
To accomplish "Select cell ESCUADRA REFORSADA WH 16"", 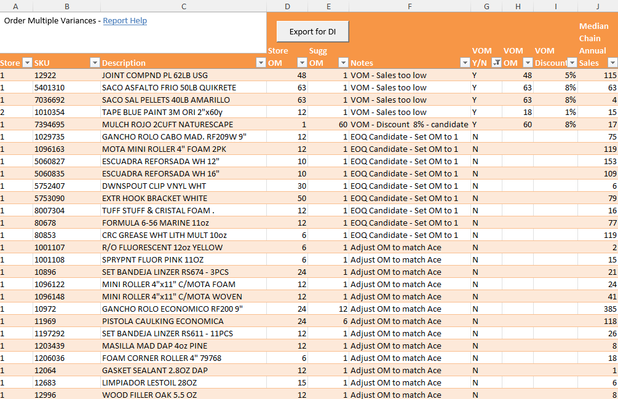I will pyautogui.click(x=184, y=174).
